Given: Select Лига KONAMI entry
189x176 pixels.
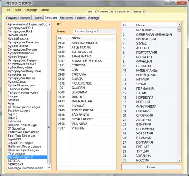Looking at the screenshot, I should (27, 35).
